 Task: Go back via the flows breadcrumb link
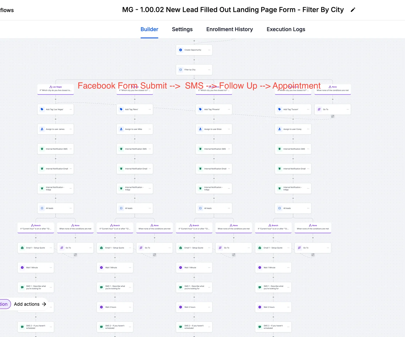6,10
